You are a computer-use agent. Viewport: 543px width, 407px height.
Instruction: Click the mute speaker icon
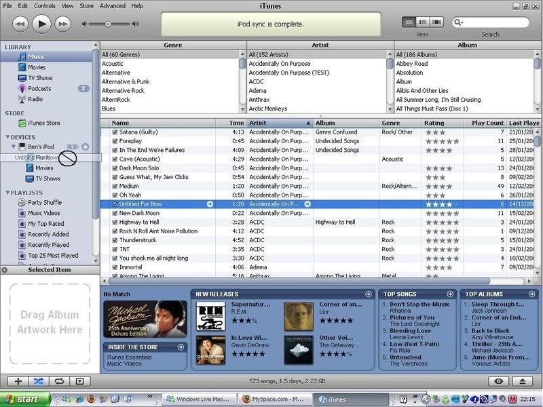84,24
